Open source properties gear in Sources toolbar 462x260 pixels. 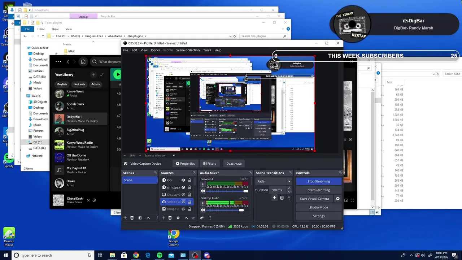pos(178,218)
